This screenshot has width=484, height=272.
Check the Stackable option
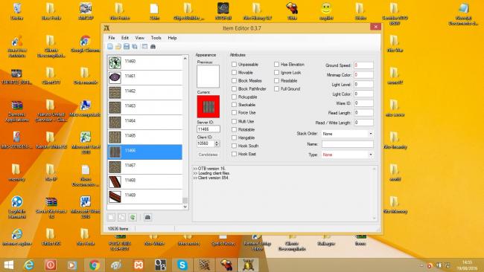[234, 105]
